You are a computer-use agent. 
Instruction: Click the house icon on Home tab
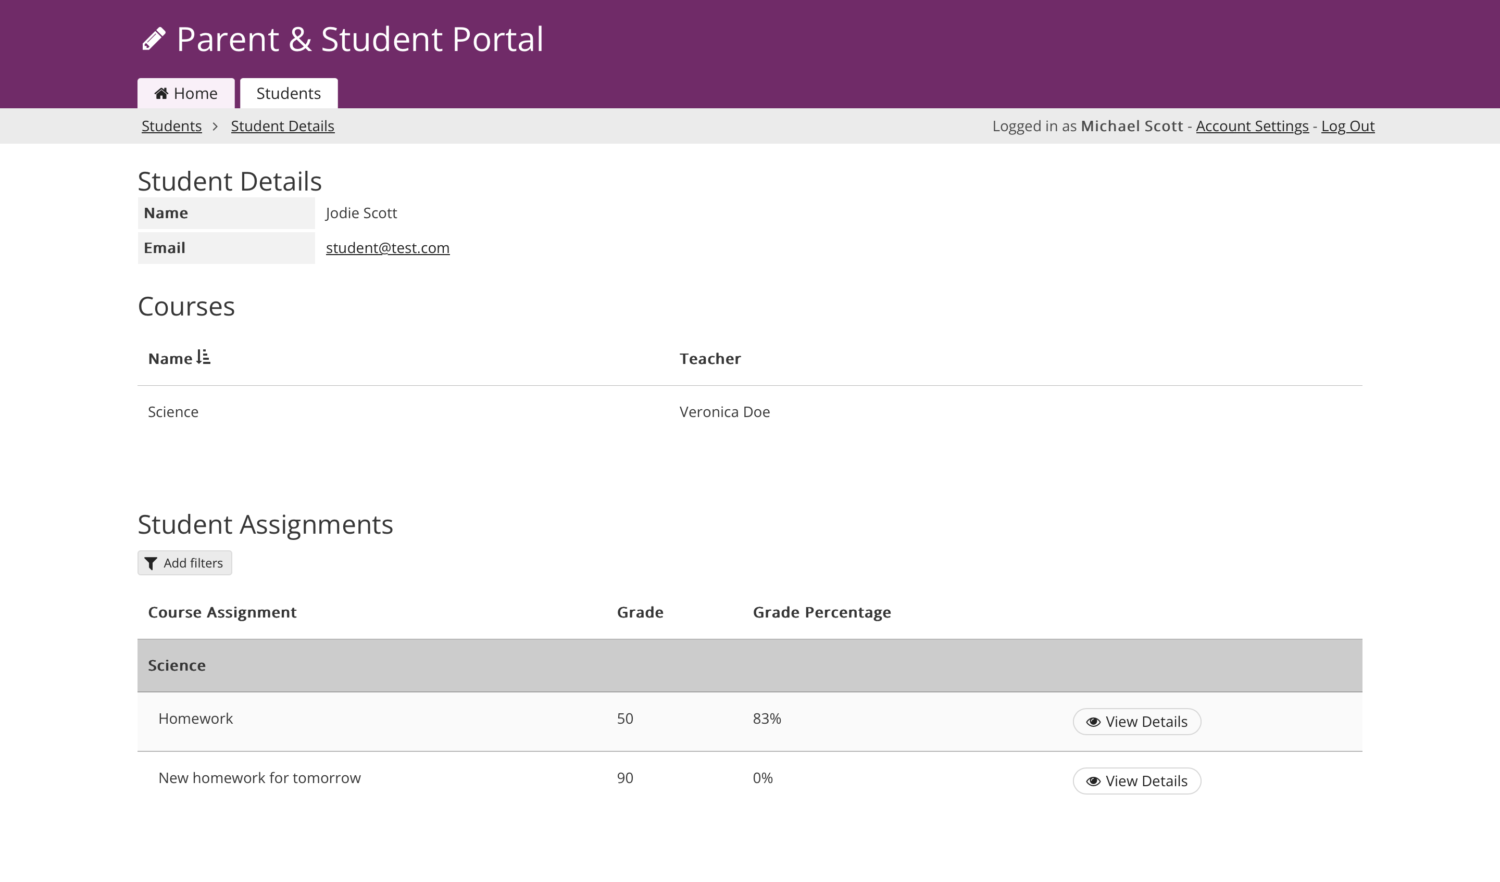click(161, 93)
